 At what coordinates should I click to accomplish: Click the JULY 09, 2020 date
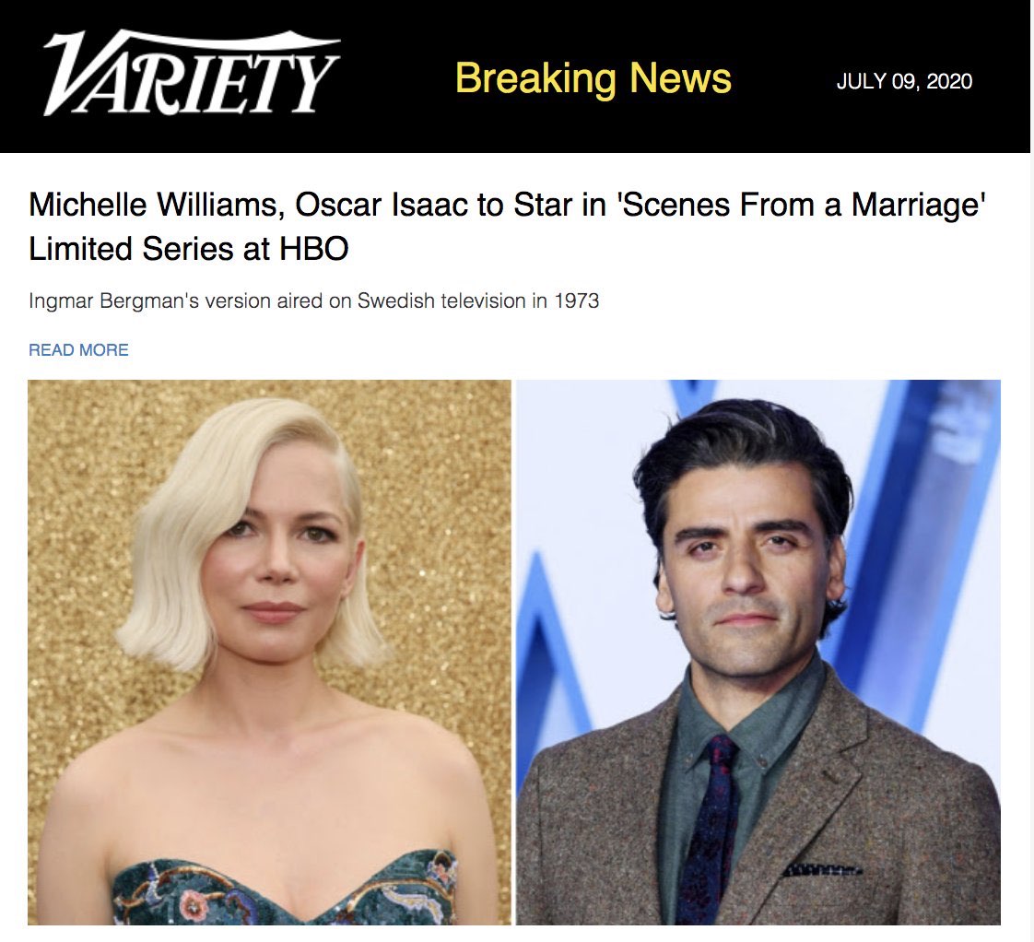tap(904, 81)
